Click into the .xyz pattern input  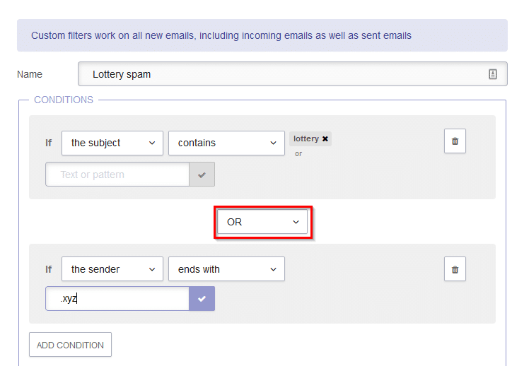(117, 298)
